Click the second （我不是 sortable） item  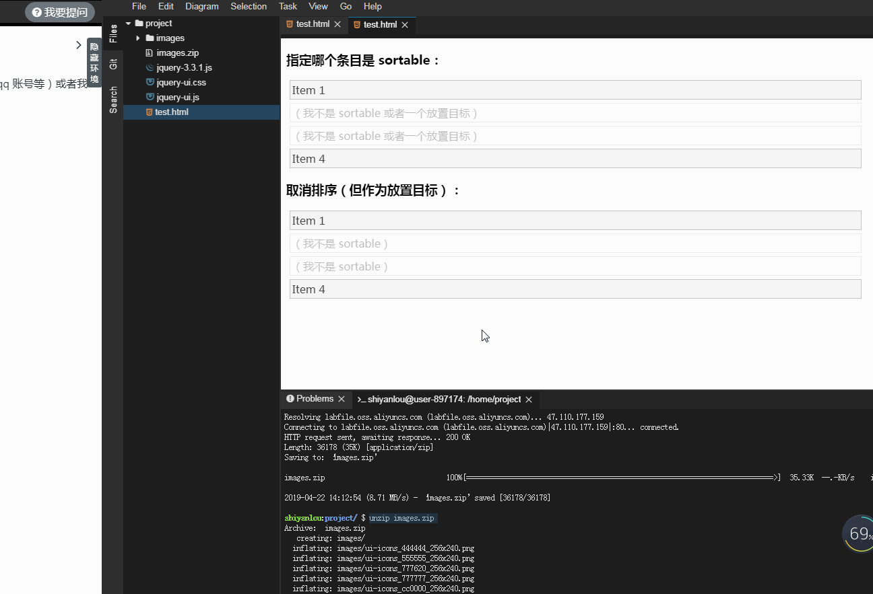575,266
